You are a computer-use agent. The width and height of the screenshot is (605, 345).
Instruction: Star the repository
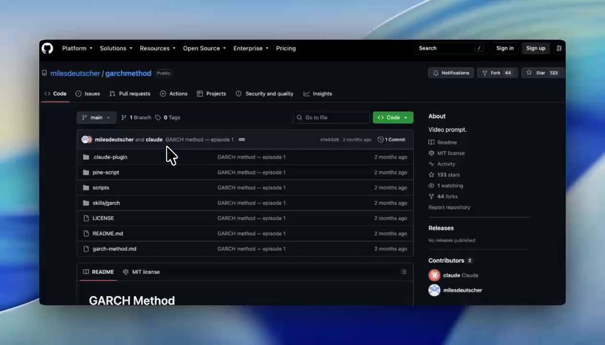[x=542, y=73]
